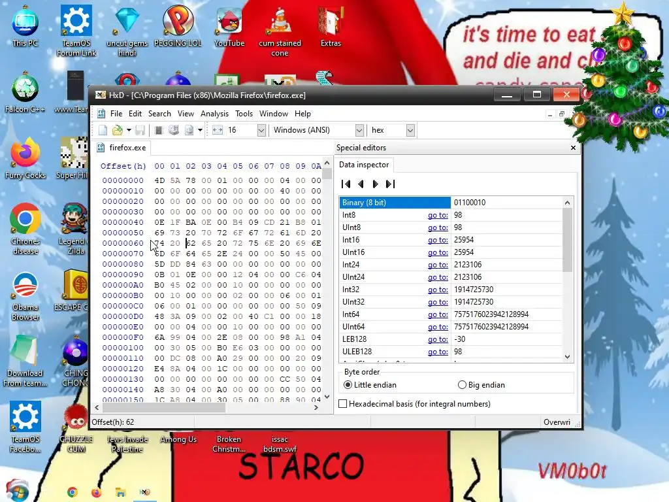The image size is (669, 502).
Task: Expand dropdown arrow next to disk image icon
Action: [x=200, y=130]
